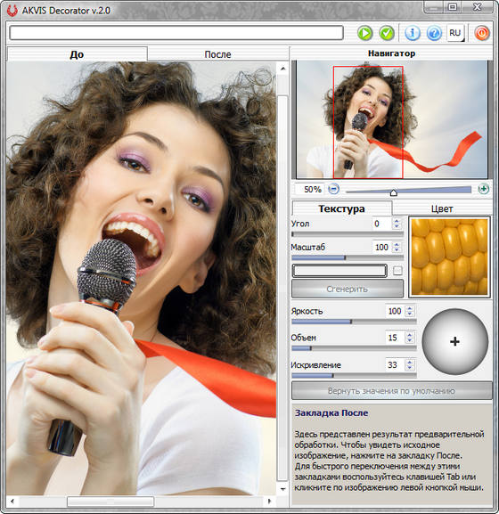Image resolution: width=499 pixels, height=514 pixels.
Task: Apply result with the green checkmark icon
Action: 387,33
